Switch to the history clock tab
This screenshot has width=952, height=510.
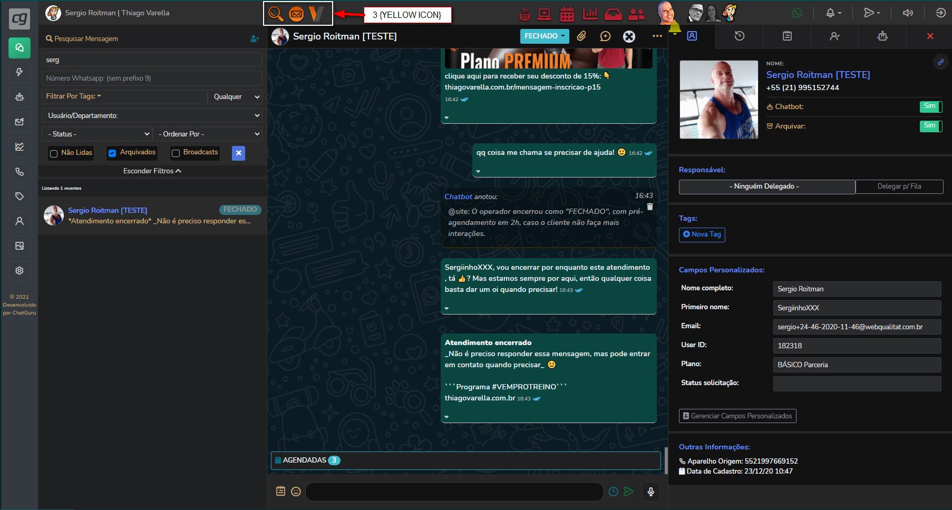click(x=740, y=36)
